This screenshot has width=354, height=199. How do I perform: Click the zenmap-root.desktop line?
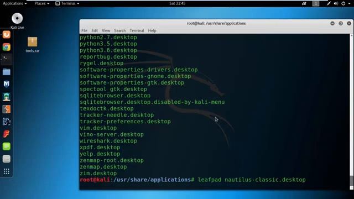pyautogui.click(x=112, y=160)
